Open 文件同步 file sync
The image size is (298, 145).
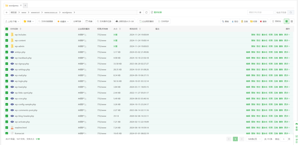[163, 22]
